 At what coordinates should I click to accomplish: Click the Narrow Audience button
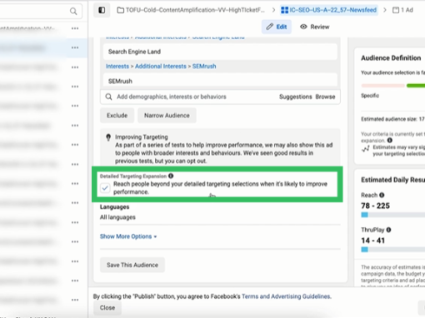[x=167, y=116]
